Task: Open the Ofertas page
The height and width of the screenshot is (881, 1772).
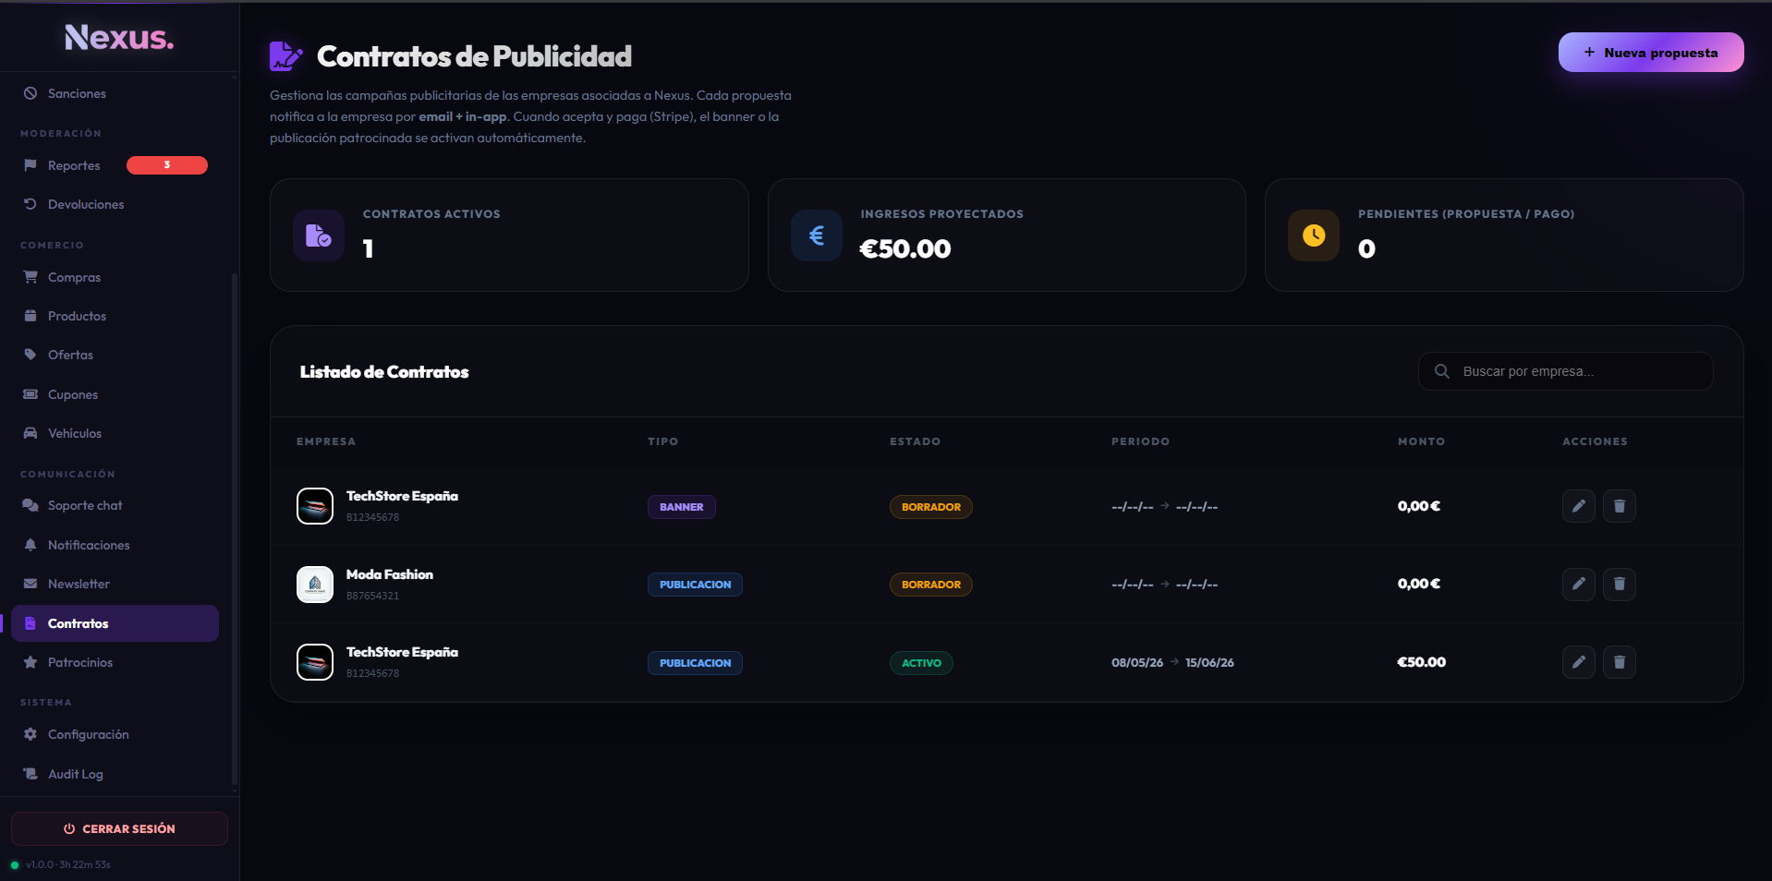Action: 115,355
